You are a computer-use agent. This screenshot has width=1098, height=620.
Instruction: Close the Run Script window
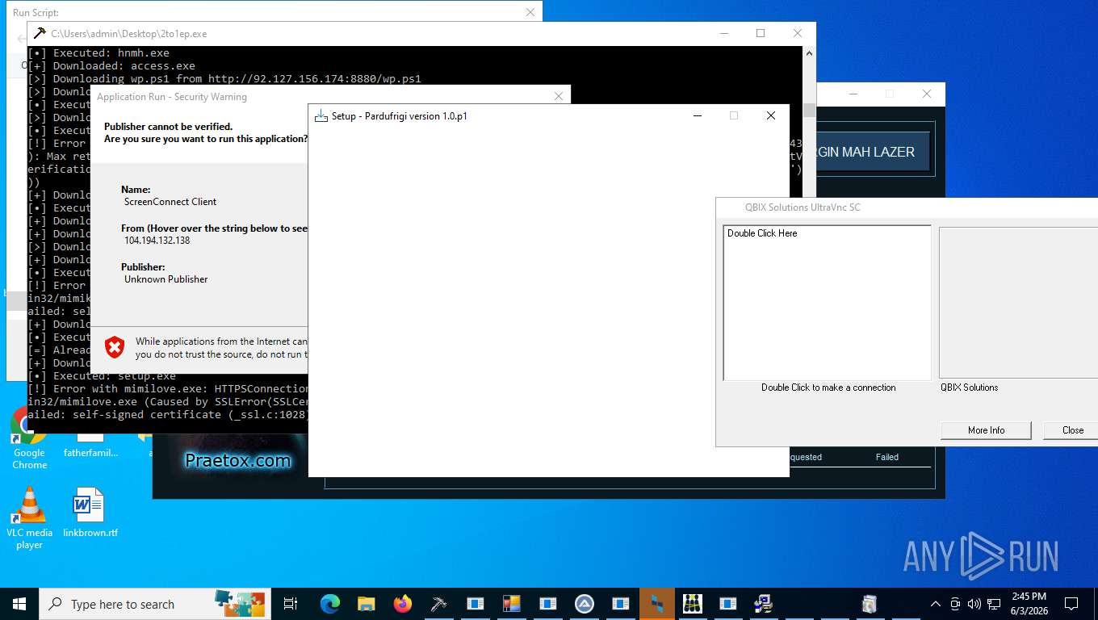[x=530, y=12]
